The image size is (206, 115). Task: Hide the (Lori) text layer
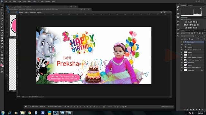(182, 45)
